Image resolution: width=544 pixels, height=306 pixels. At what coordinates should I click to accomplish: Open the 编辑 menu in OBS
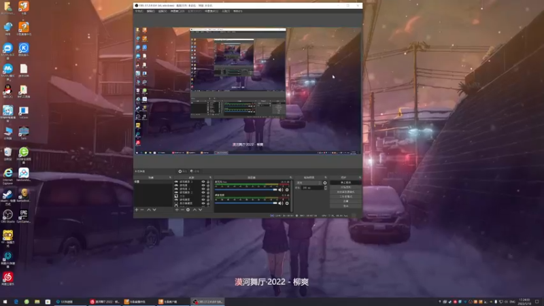tap(150, 11)
